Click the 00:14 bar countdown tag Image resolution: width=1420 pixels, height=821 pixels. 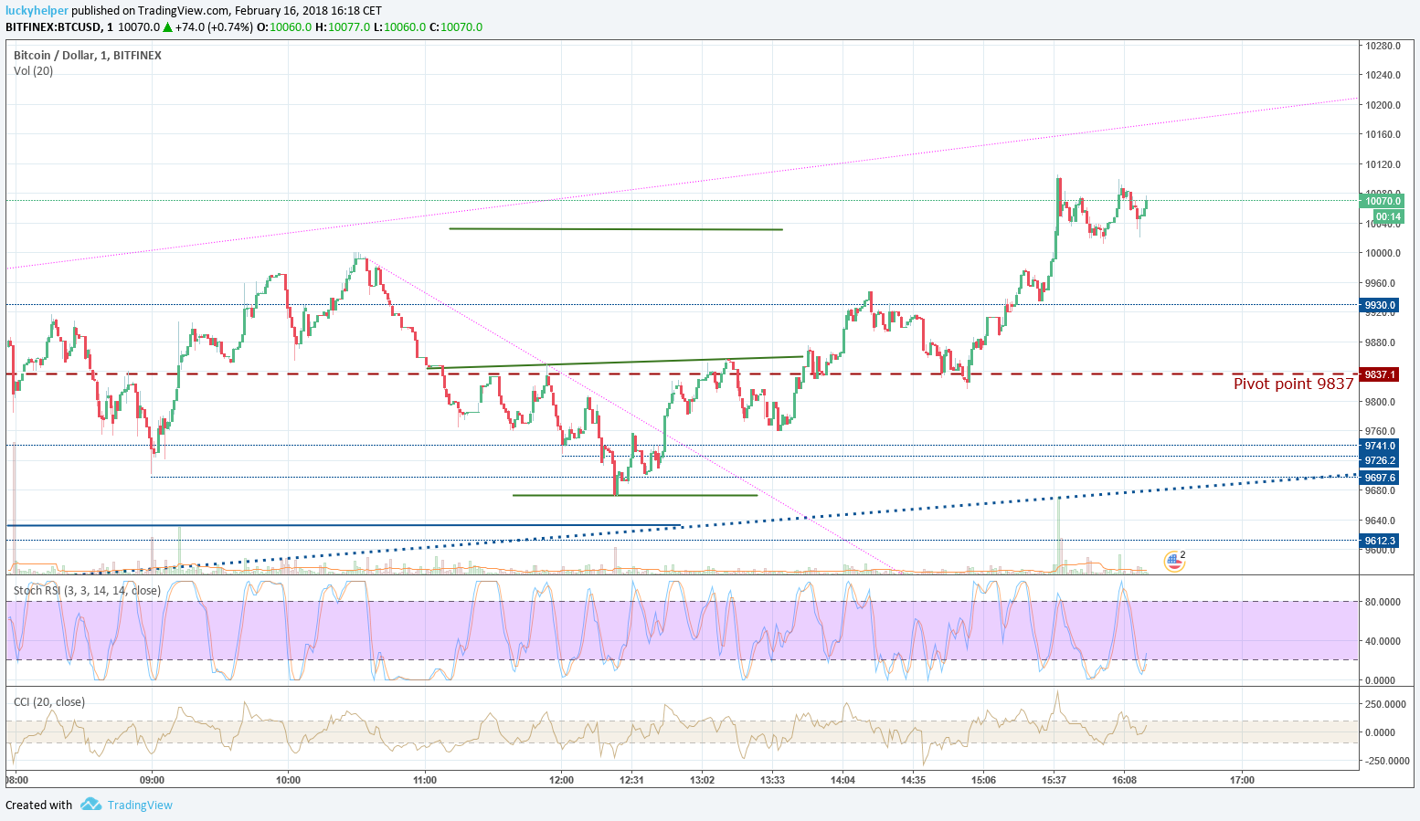click(1388, 216)
